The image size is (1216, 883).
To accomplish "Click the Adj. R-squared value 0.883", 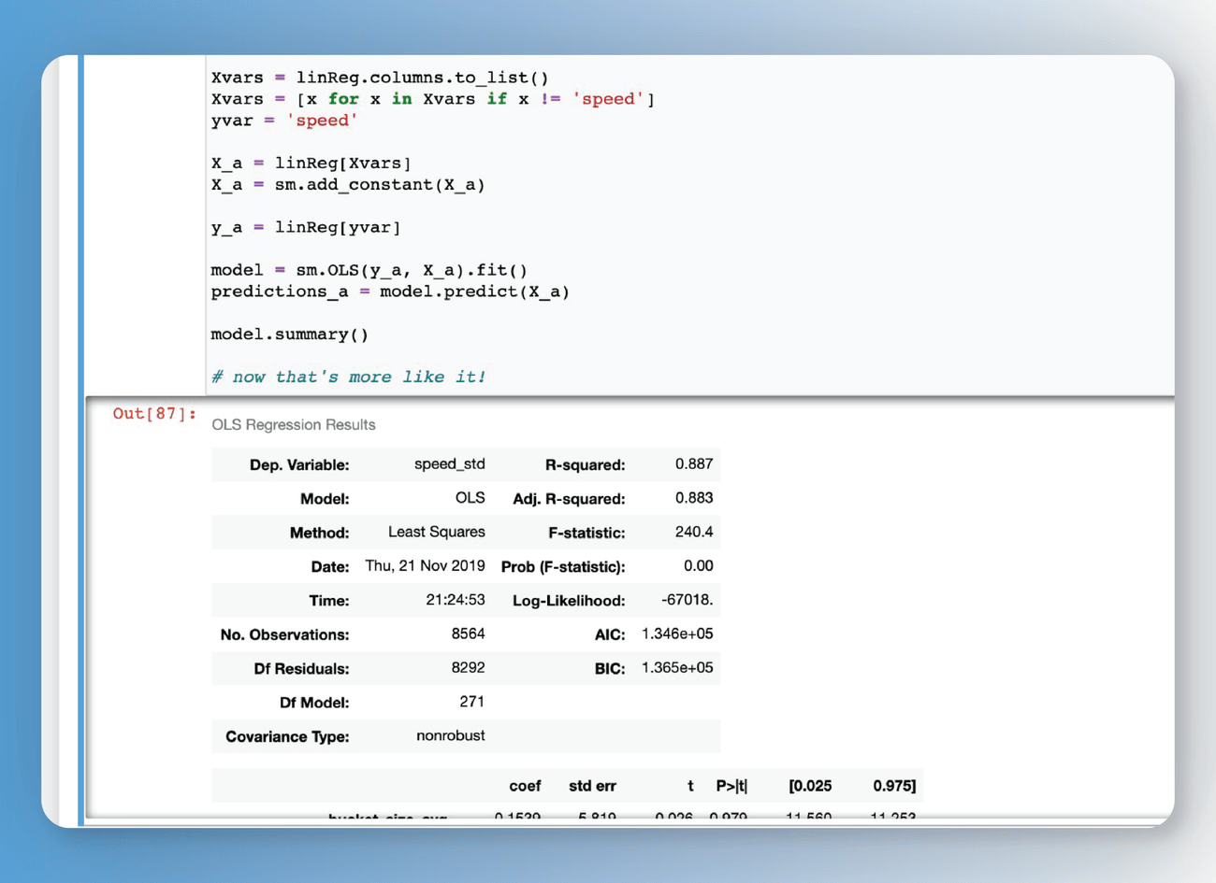I will point(694,498).
